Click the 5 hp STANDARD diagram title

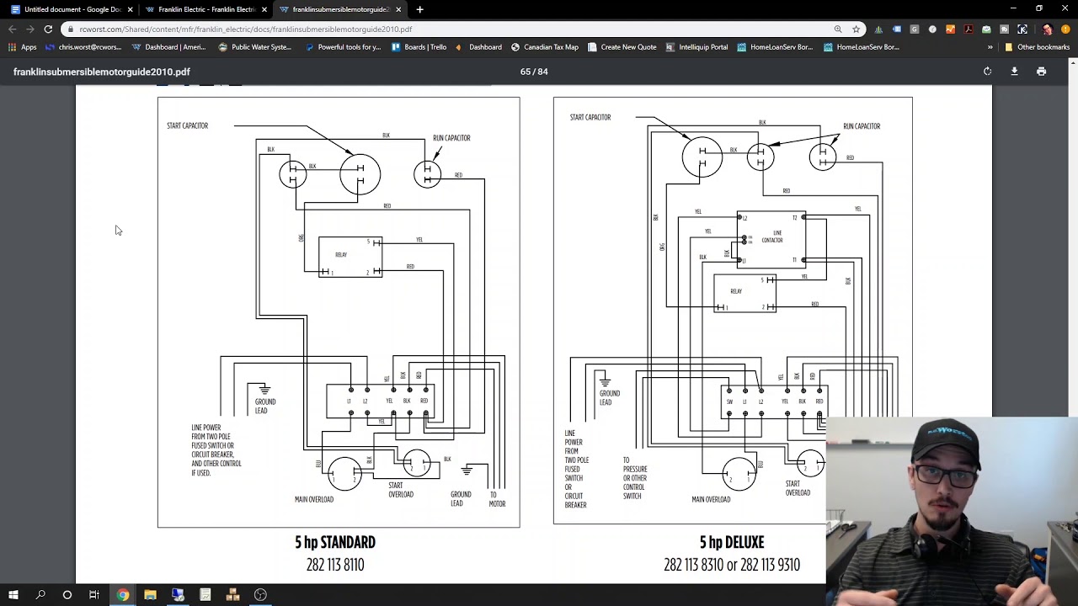(x=335, y=542)
